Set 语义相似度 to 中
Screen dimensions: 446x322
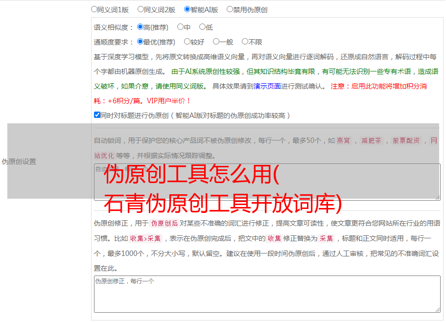(180, 27)
